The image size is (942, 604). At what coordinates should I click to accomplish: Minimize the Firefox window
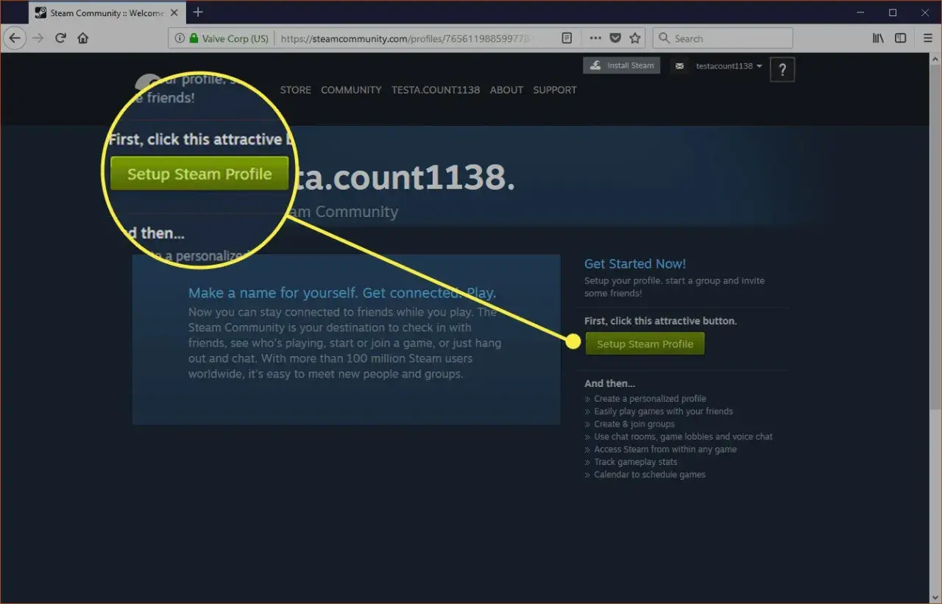click(x=861, y=13)
